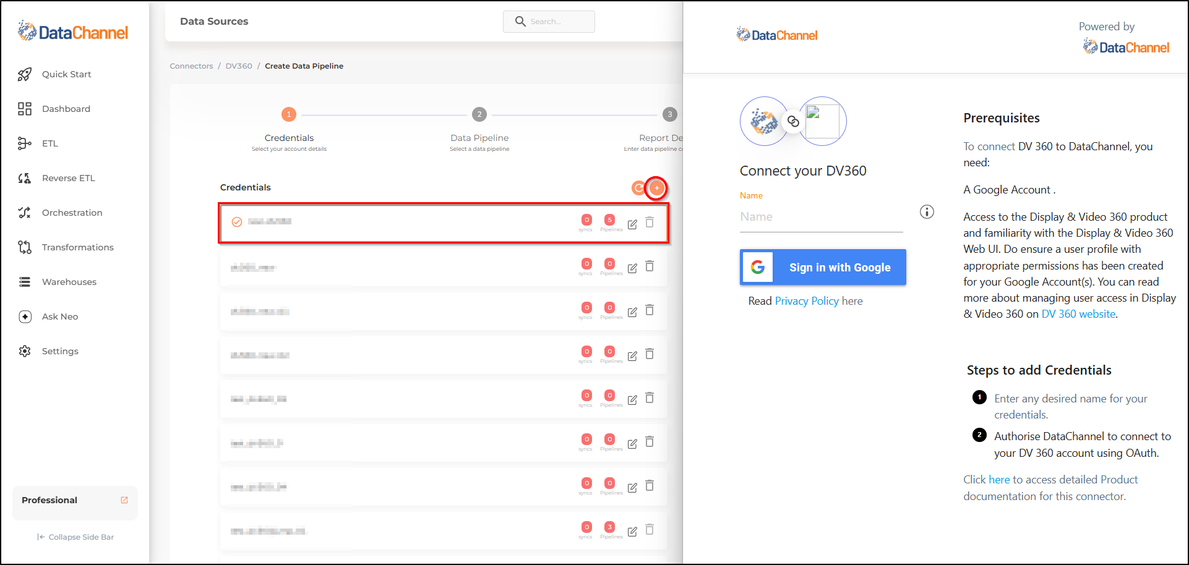The image size is (1189, 565).
Task: Delete the credential with 5 pipelines
Action: coord(650,222)
